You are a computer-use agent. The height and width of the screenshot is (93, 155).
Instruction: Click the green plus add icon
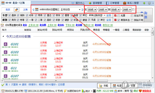click(144, 3)
